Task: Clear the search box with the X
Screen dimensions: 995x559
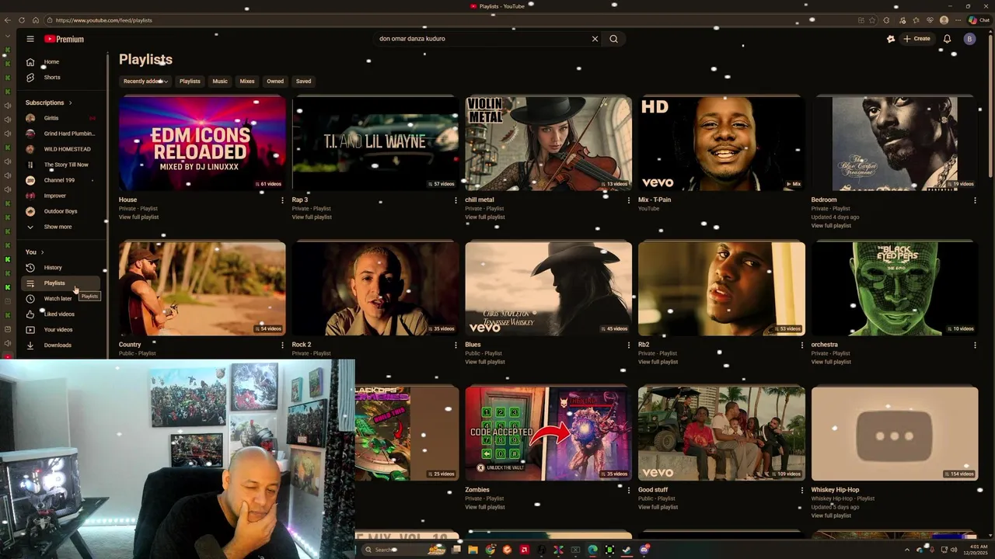Action: coord(595,39)
